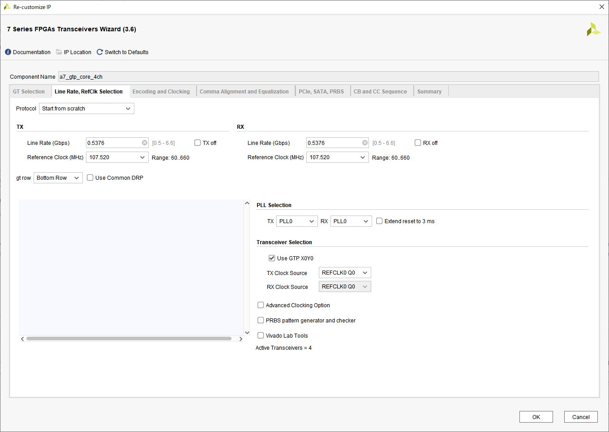Close the Re-customize IP dialog
This screenshot has width=609, height=432.
pos(602,7)
